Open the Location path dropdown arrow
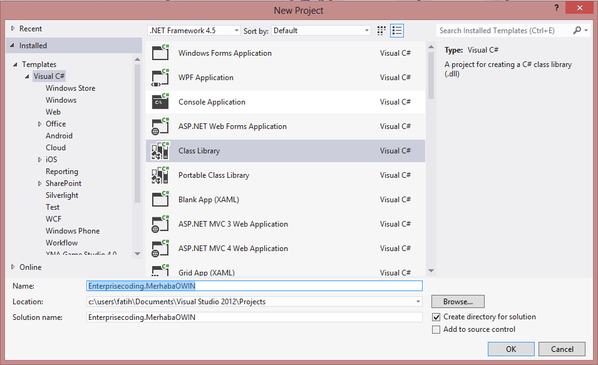598x365 pixels. (x=418, y=302)
